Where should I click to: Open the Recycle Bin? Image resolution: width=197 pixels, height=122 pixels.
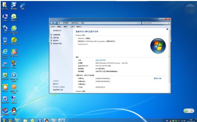(5, 41)
